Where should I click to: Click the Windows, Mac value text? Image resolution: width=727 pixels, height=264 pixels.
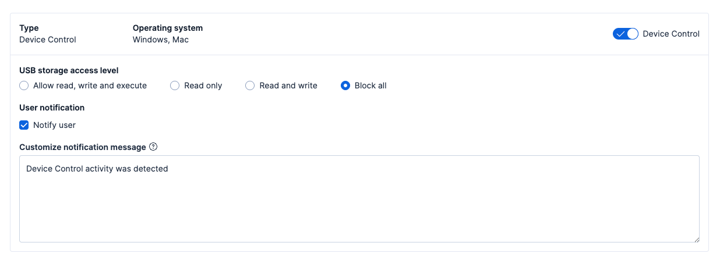click(161, 40)
